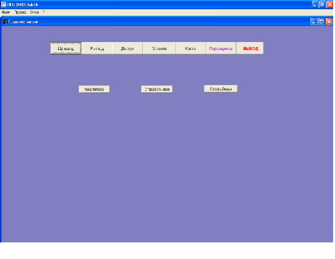Click the red ВЫХОД button
This screenshot has width=335, height=259.
coord(250,48)
